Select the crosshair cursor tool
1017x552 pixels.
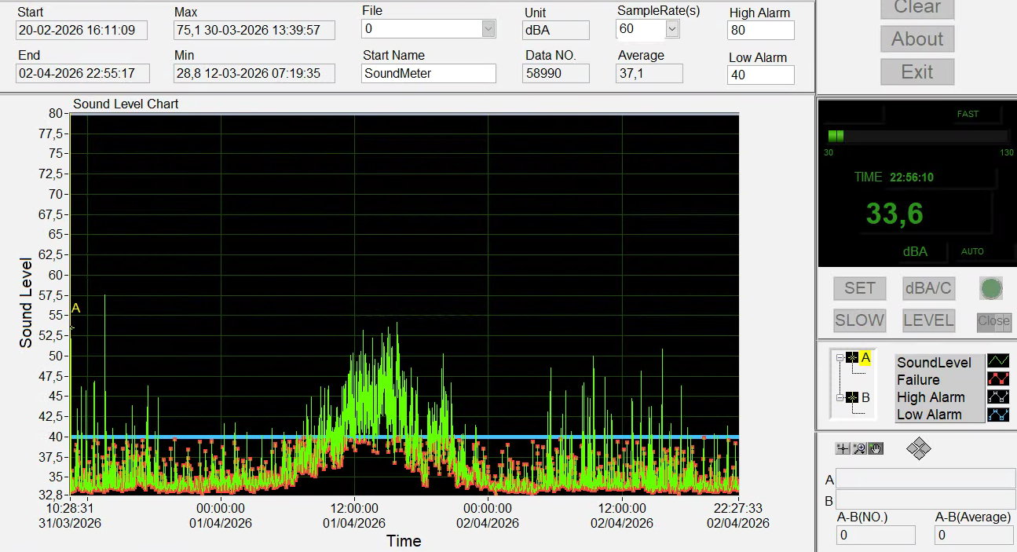point(843,448)
